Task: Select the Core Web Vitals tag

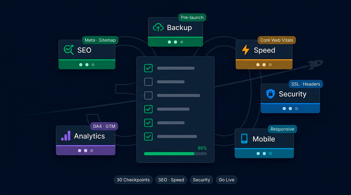Action: pos(277,40)
